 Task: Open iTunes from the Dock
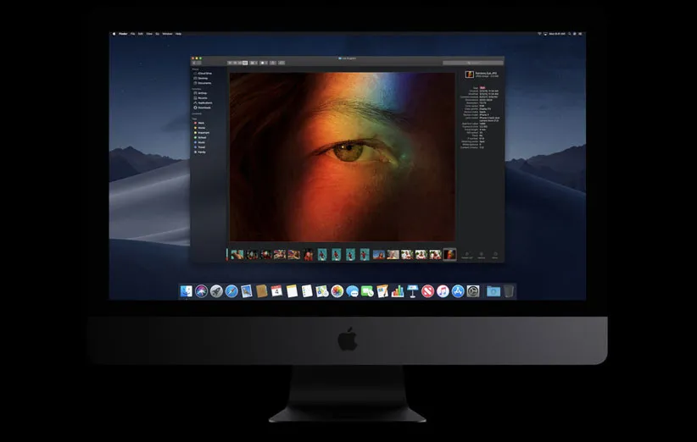pyautogui.click(x=443, y=291)
